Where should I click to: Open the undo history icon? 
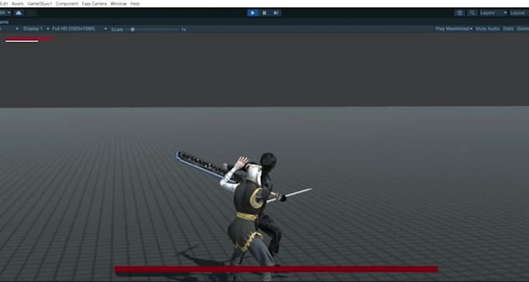pyautogui.click(x=460, y=12)
